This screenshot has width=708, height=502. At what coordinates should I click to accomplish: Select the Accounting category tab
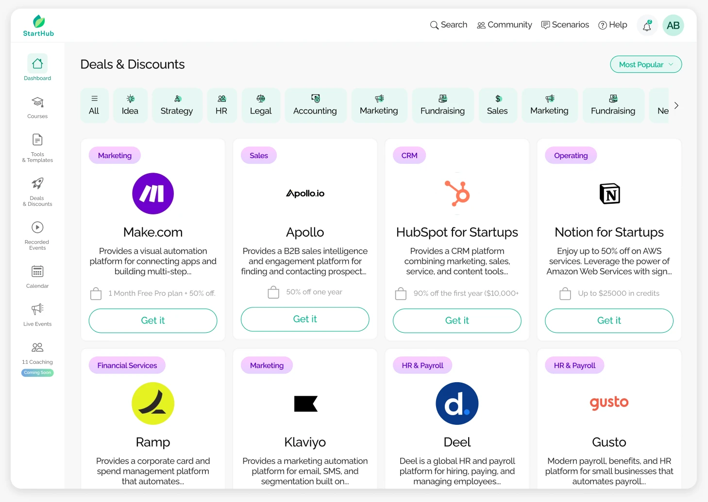(315, 105)
